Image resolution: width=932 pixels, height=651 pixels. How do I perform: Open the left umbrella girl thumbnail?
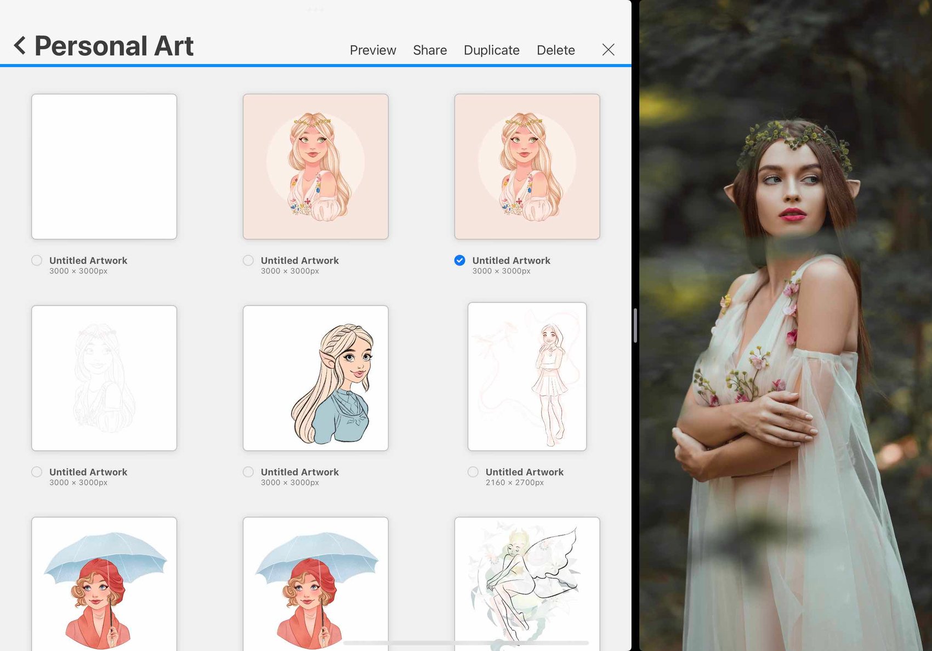pyautogui.click(x=104, y=584)
